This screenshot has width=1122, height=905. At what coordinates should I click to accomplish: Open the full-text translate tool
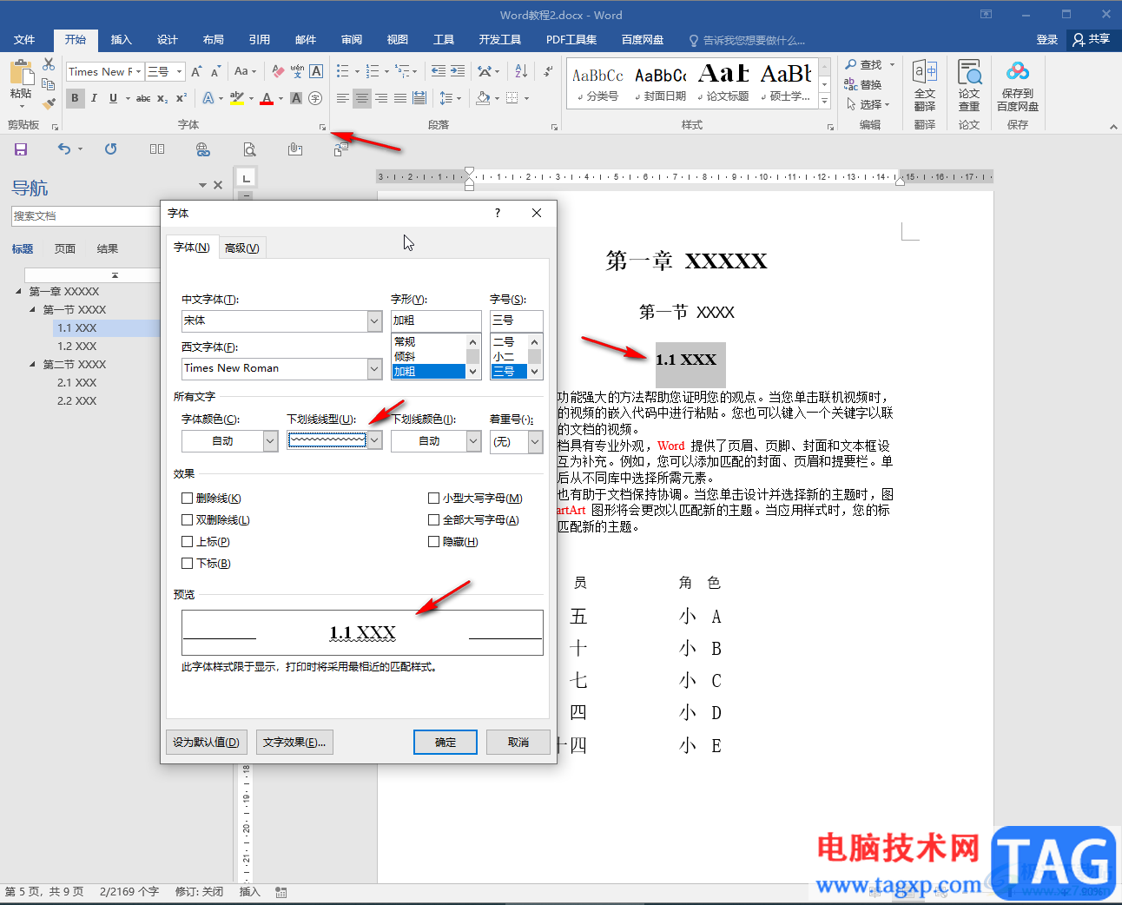(925, 85)
